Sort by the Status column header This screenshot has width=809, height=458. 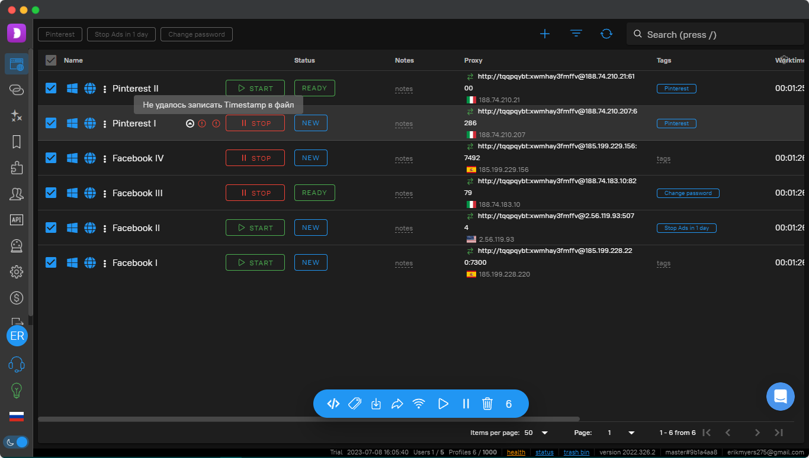pyautogui.click(x=304, y=60)
